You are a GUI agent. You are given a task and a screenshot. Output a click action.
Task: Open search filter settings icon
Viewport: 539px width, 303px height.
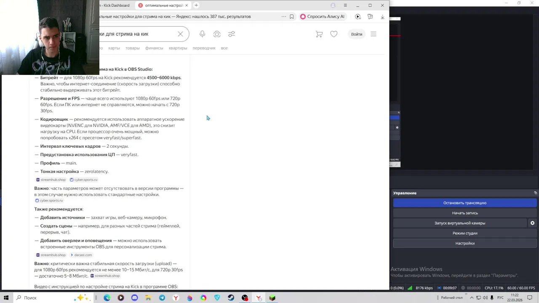(232, 34)
